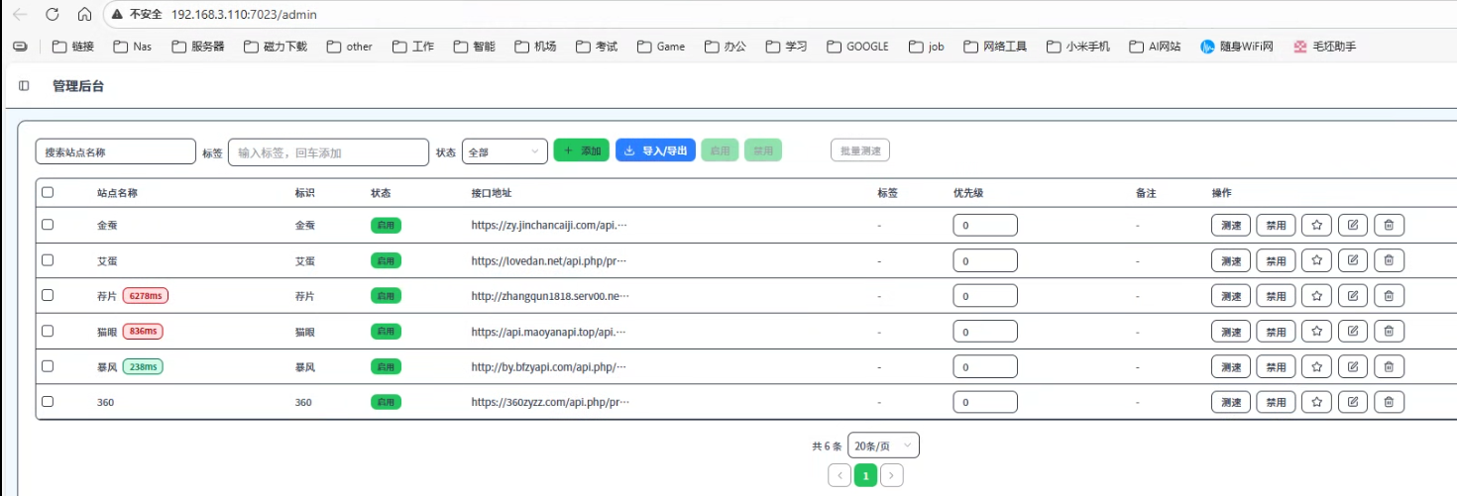1457x496 pixels.
Task: Click the 批量测速 button
Action: tap(860, 150)
